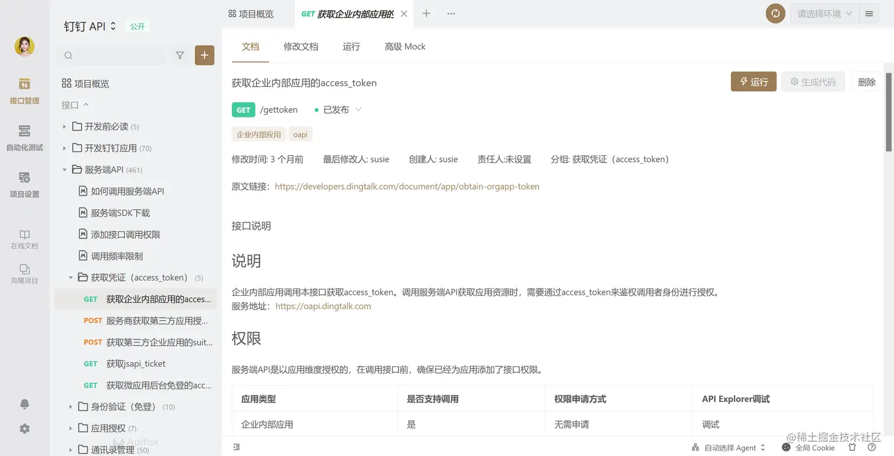
Task: Click the 克隆项目 sidebar icon
Action: [x=24, y=273]
